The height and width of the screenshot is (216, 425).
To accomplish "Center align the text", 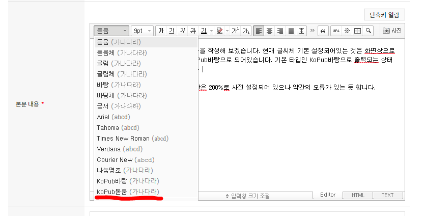I will (269, 31).
